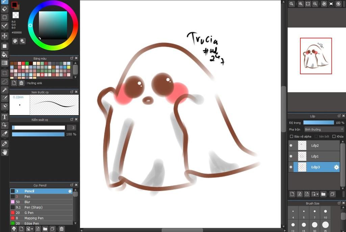Close the Lớp layers panel
Viewport: 346px width, 232px height.
coord(343,116)
